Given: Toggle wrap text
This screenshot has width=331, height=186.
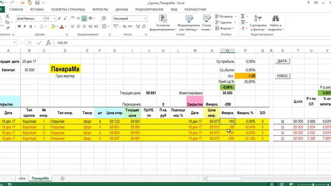Looking at the screenshot, I should [104, 19].
